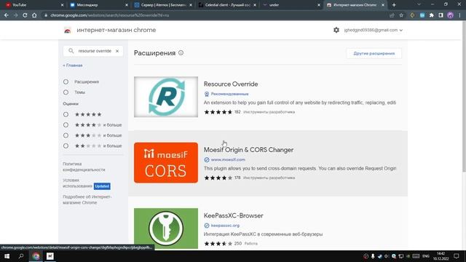Open the Windows Start menu
Screen dimensions: 466x262
[x=7, y=256]
